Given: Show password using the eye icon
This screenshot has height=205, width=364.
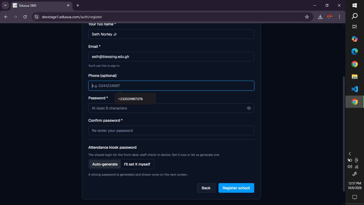Looking at the screenshot, I should click(249, 108).
